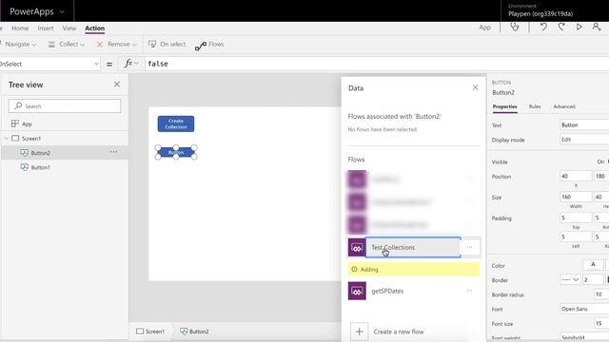
Task: Click the selected Button on the canvas
Action: coord(176,152)
